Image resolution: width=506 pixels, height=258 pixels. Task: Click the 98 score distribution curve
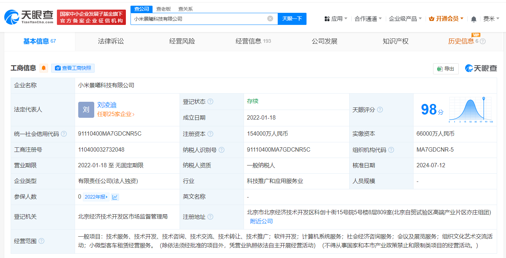[x=469, y=107]
